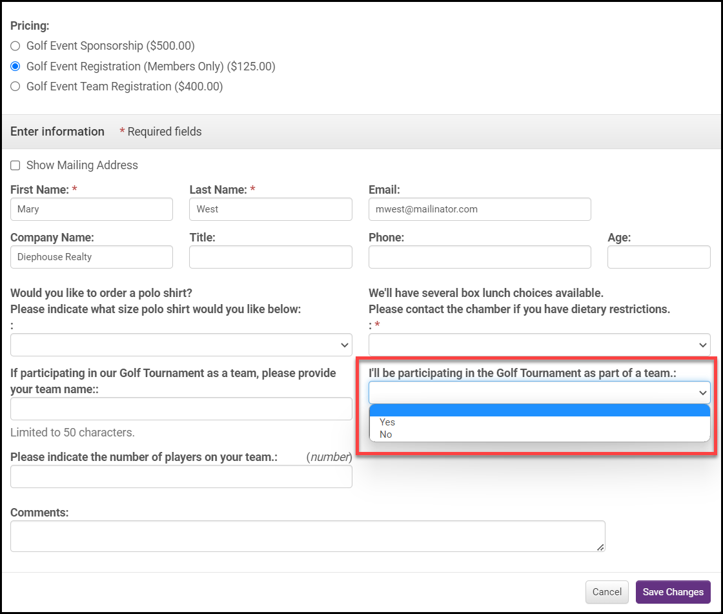This screenshot has width=723, height=614.
Task: Open the box lunch choices dropdown
Action: (x=539, y=345)
